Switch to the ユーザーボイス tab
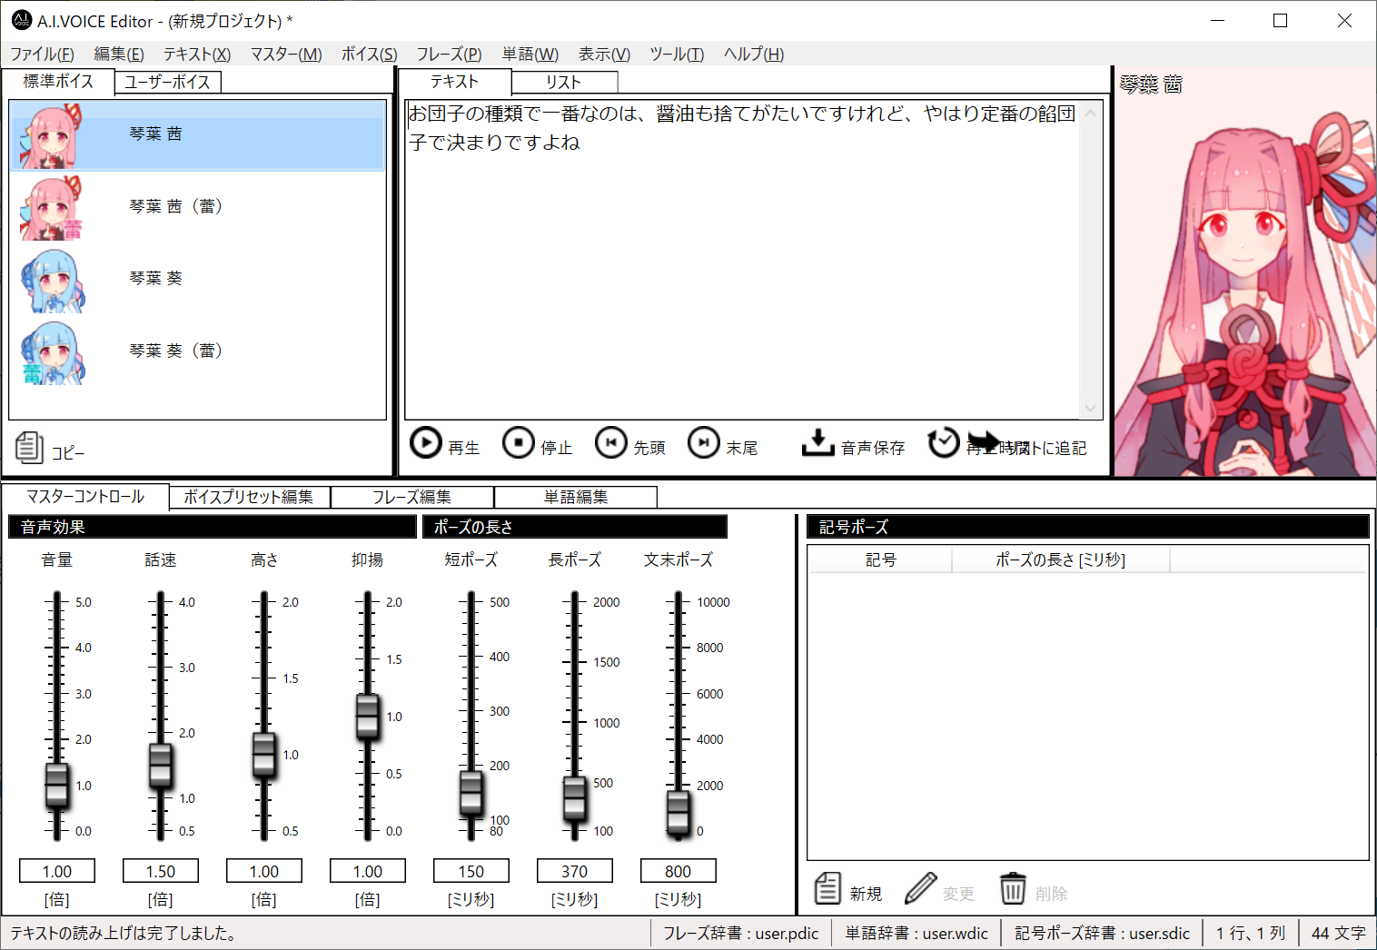This screenshot has height=950, width=1377. point(167,82)
